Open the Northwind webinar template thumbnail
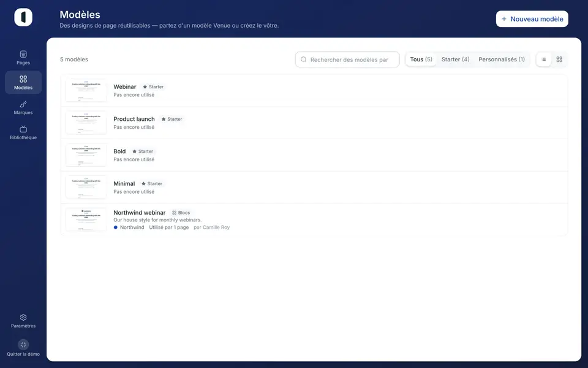The image size is (588, 368). point(86,220)
